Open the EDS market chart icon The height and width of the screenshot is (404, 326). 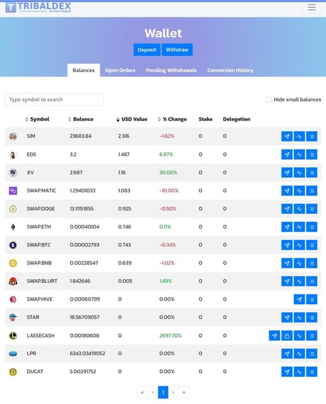299,155
